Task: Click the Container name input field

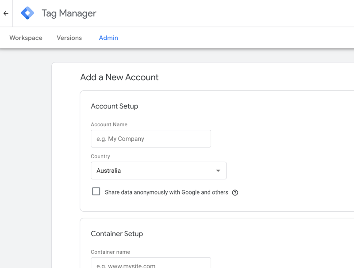Action: [151, 263]
